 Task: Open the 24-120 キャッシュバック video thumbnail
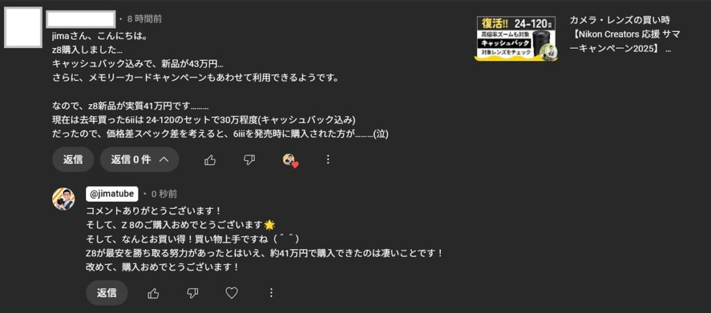(x=516, y=38)
